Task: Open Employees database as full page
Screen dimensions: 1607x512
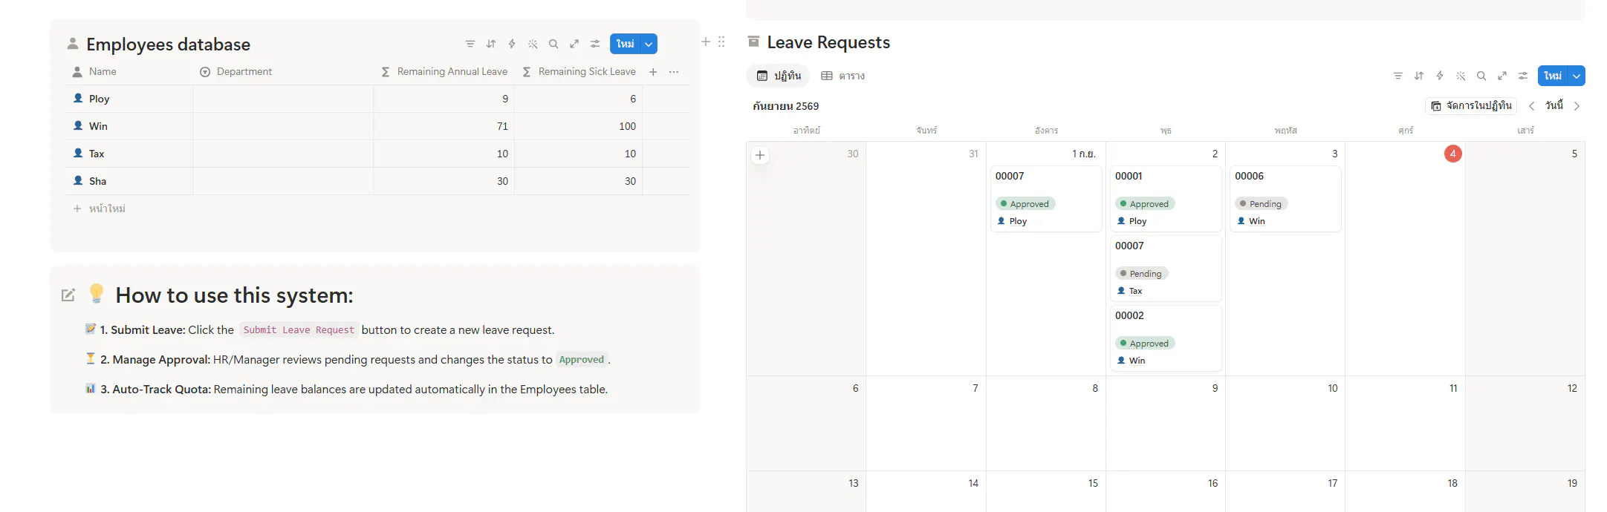Action: pos(574,44)
